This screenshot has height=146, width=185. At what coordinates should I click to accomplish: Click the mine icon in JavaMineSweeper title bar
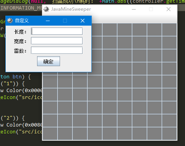pyautogui.click(x=46, y=9)
